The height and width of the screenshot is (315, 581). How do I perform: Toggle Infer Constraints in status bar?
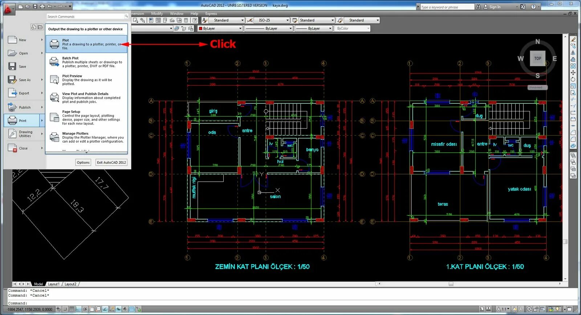(58, 309)
